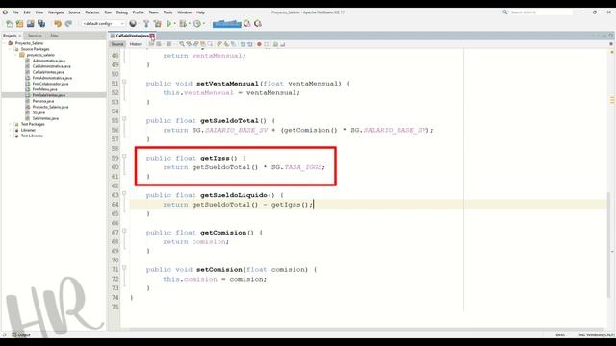
Task: Click the Profile Project clock icon
Action: (x=197, y=23)
